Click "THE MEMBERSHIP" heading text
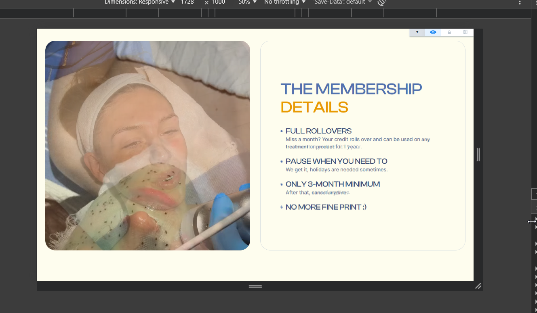Screen dimensions: 537x313 pos(351,89)
